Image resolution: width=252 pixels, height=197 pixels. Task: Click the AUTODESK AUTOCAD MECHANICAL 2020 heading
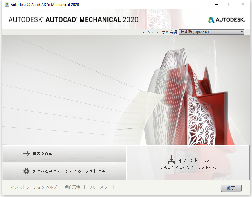(74, 19)
